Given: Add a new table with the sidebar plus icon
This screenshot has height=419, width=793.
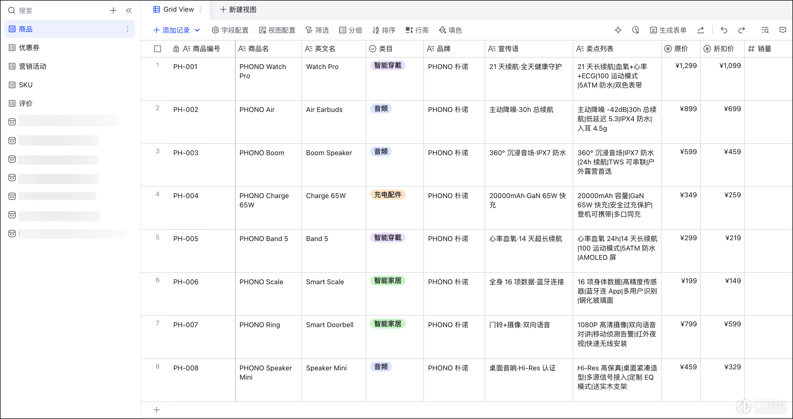Looking at the screenshot, I should click(x=113, y=10).
